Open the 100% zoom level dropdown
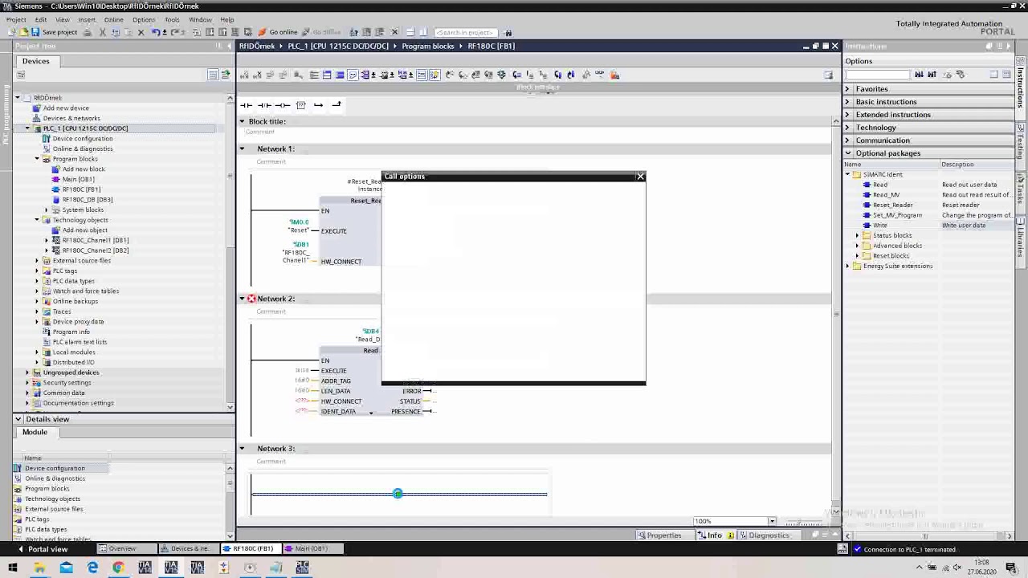Screen dimensions: 1028x578 click(772, 521)
